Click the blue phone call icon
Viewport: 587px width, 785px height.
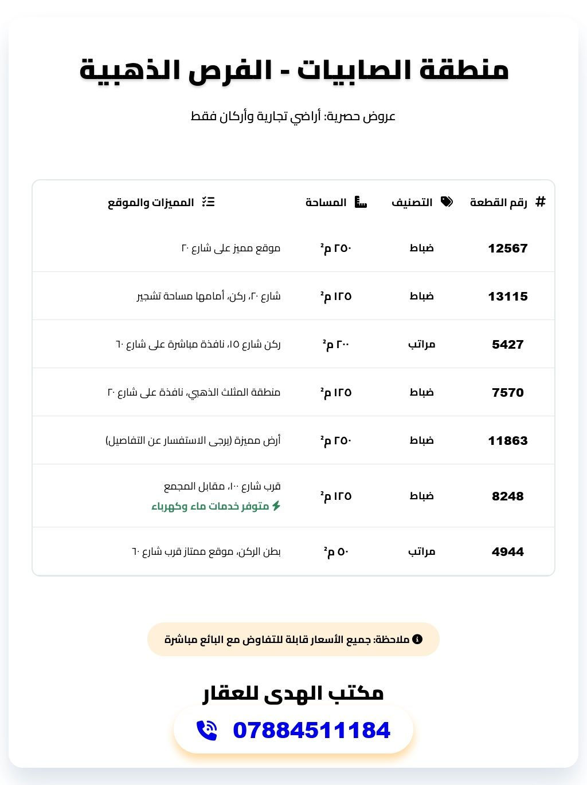pyautogui.click(x=206, y=730)
